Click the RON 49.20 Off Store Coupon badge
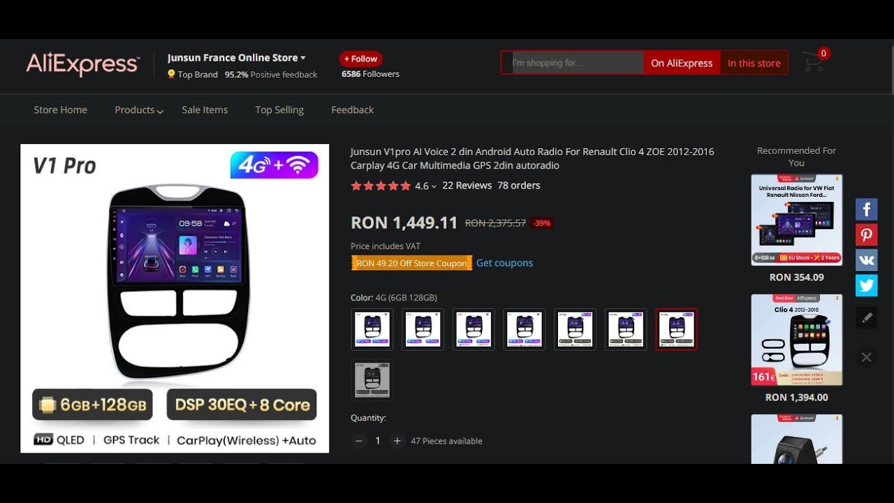Image resolution: width=894 pixels, height=503 pixels. point(411,263)
